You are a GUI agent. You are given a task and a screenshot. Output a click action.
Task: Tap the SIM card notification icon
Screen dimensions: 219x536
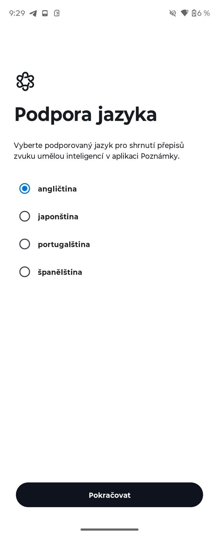click(x=45, y=13)
